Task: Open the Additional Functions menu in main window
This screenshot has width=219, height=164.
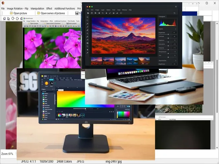Action: click(x=65, y=8)
